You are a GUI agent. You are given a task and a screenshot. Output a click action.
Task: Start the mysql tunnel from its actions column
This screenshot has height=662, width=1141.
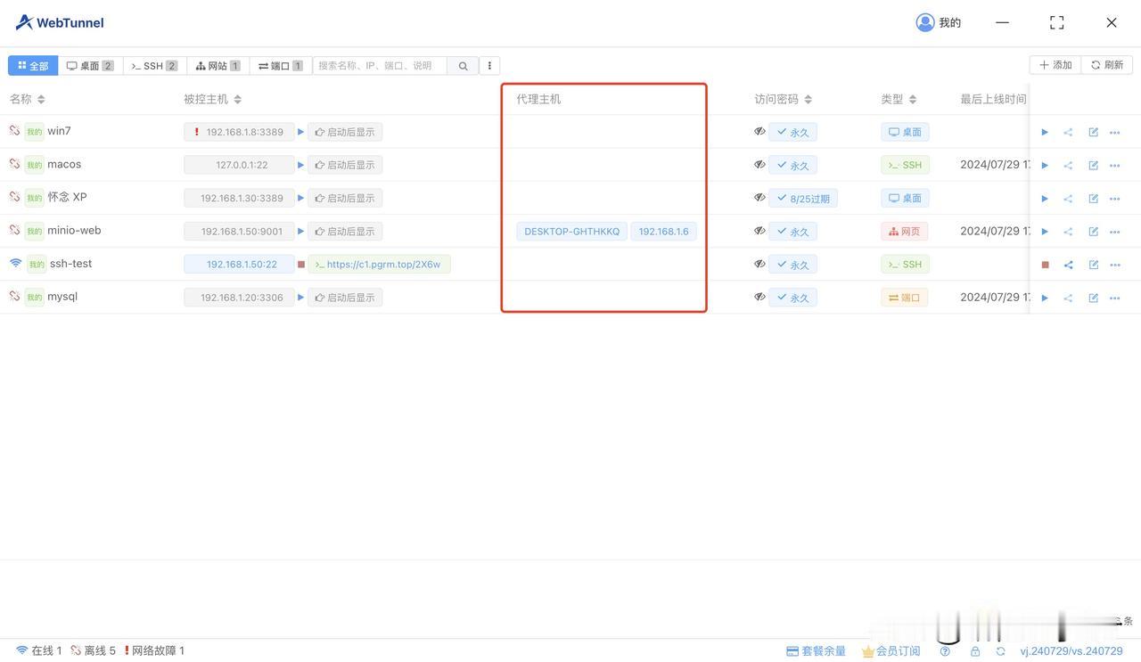(x=1045, y=298)
